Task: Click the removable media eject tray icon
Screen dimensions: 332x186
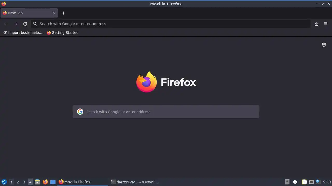Action: (x=287, y=182)
